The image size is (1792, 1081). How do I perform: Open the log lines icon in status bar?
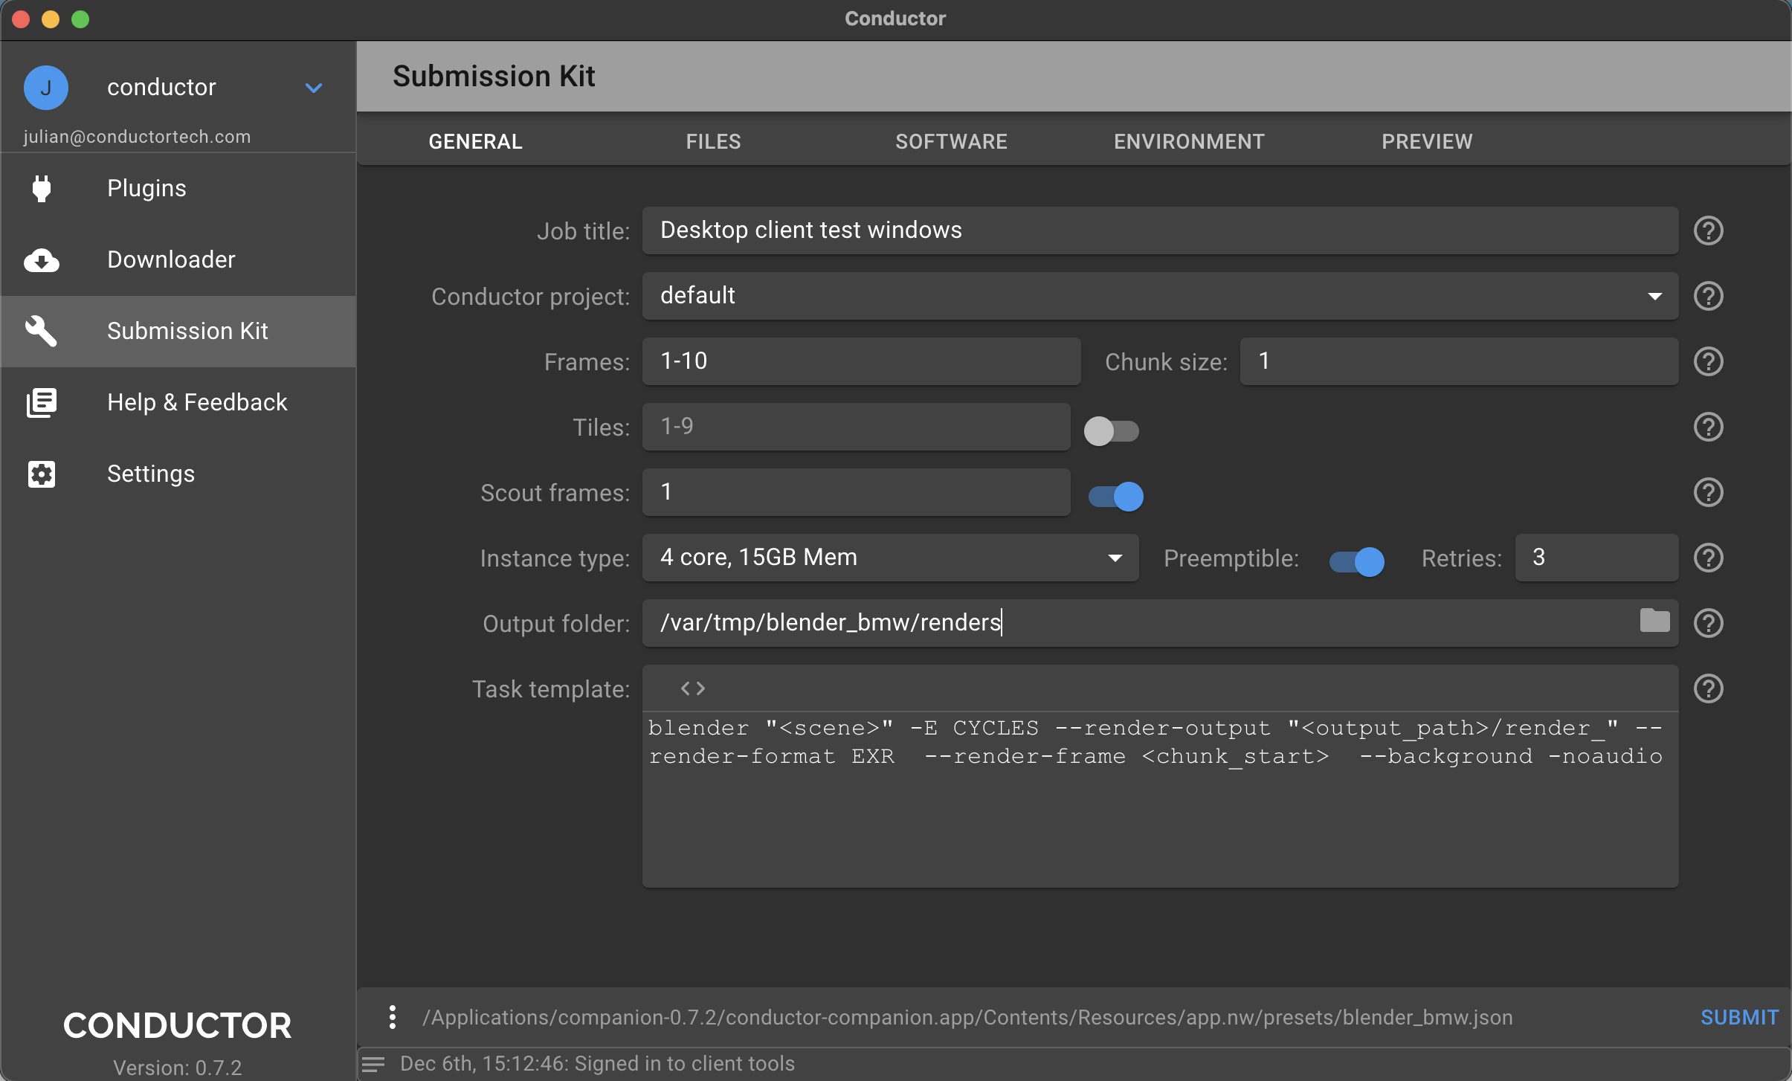tap(373, 1064)
